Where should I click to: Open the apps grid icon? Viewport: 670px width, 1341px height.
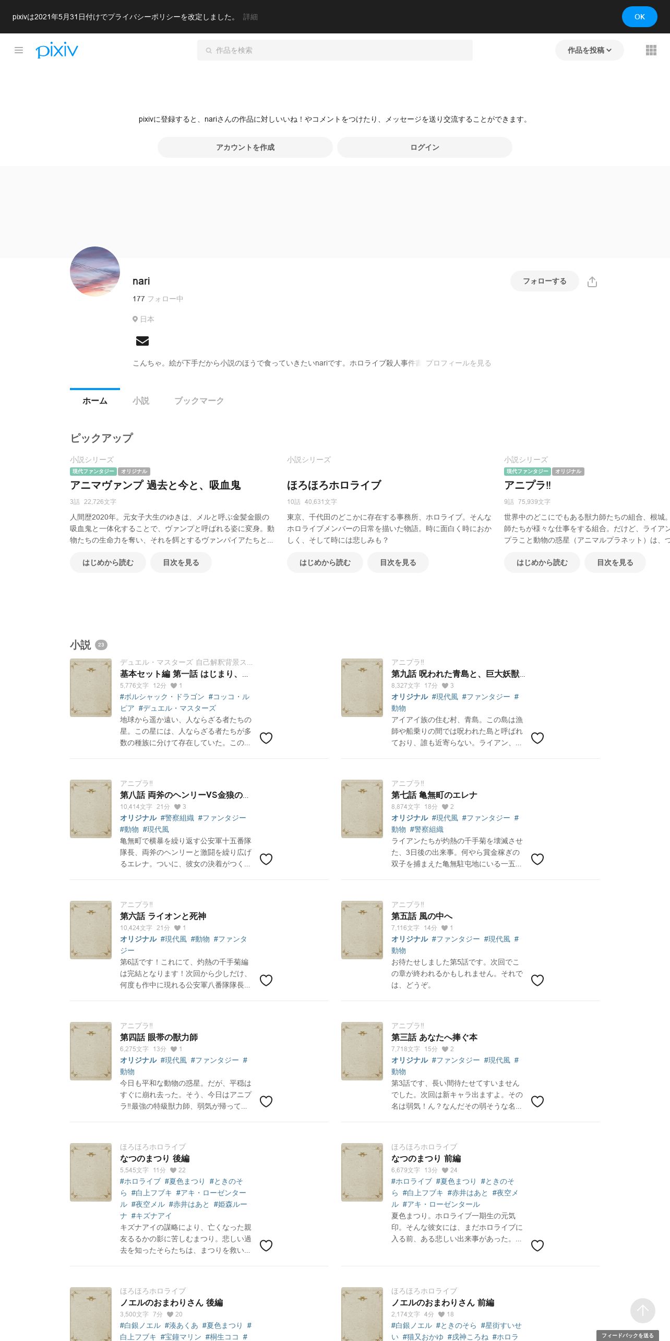[651, 50]
